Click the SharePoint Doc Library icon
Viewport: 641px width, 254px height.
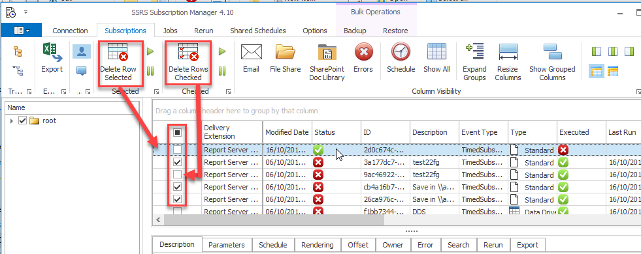tap(327, 52)
